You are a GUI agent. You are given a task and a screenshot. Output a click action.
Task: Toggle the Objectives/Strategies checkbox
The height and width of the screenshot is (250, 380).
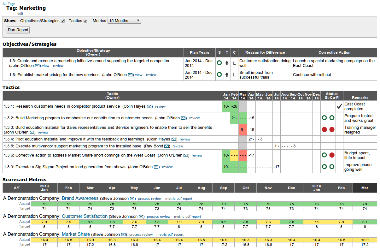tap(63, 21)
